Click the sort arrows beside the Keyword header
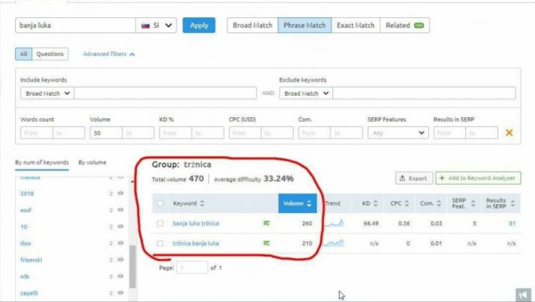The image size is (535, 302). point(202,203)
